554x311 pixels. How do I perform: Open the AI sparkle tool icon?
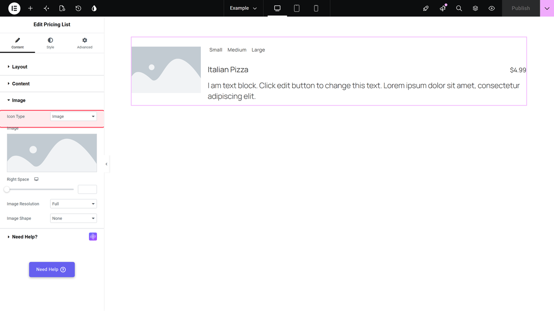coord(46,8)
